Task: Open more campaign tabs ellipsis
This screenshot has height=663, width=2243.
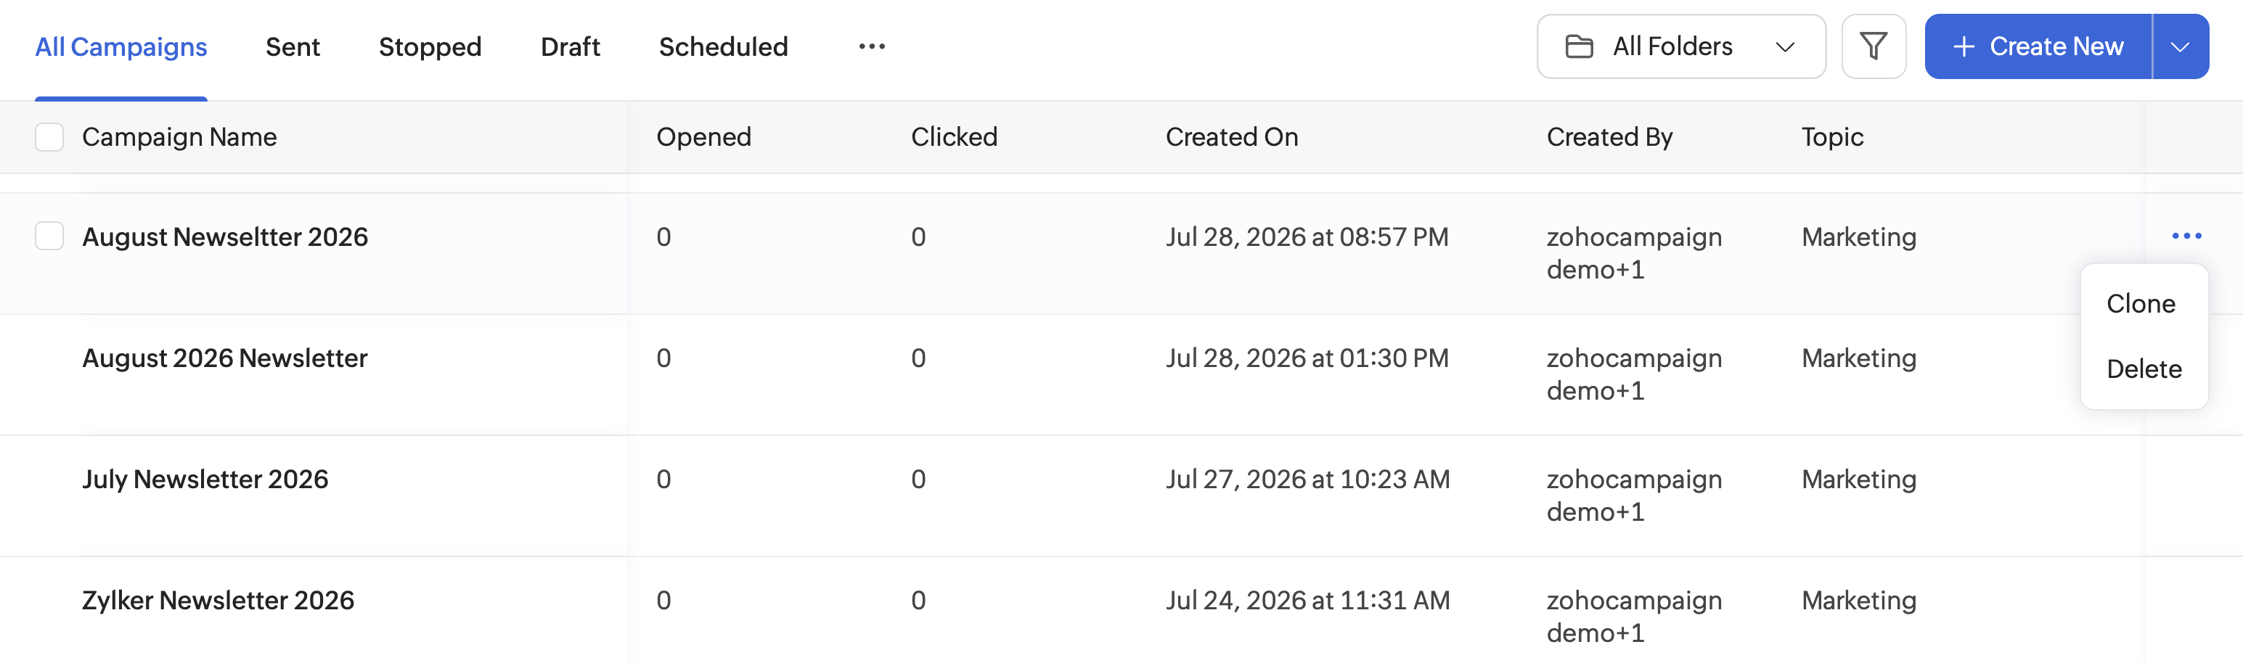Action: click(872, 46)
